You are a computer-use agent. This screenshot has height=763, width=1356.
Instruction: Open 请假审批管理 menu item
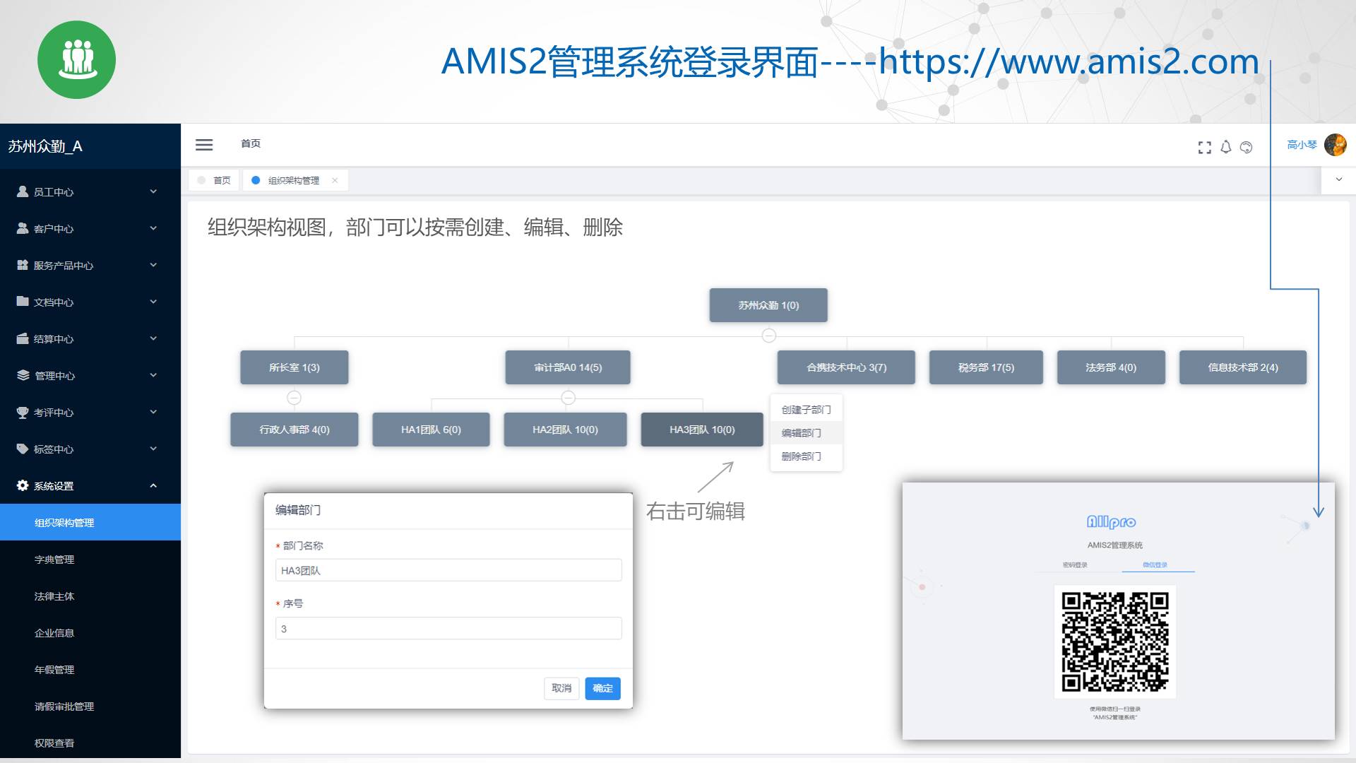[x=90, y=706]
